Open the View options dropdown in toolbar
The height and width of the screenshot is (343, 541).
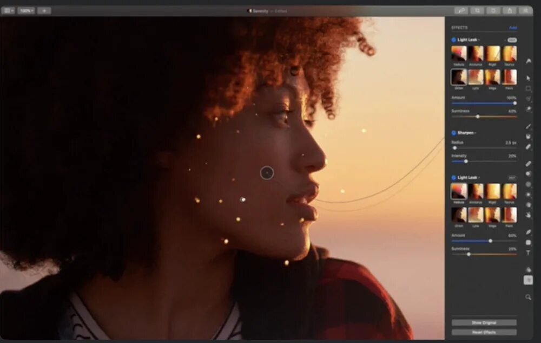click(9, 11)
